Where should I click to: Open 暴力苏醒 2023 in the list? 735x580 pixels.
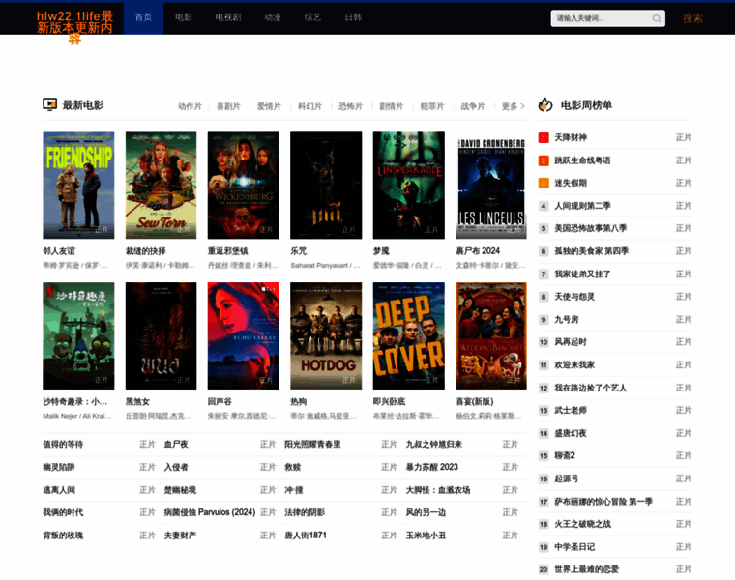click(x=431, y=468)
